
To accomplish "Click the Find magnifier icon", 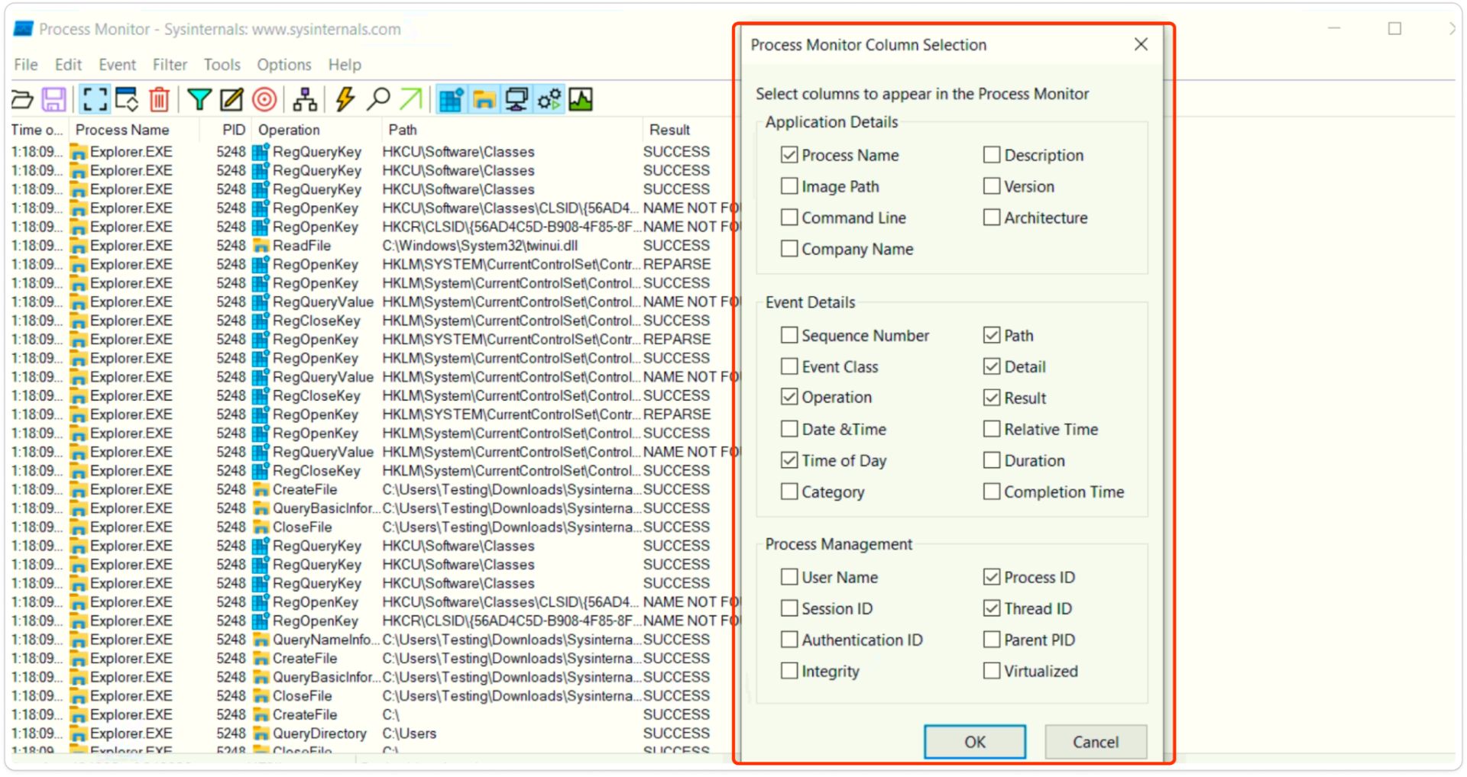I will (378, 98).
